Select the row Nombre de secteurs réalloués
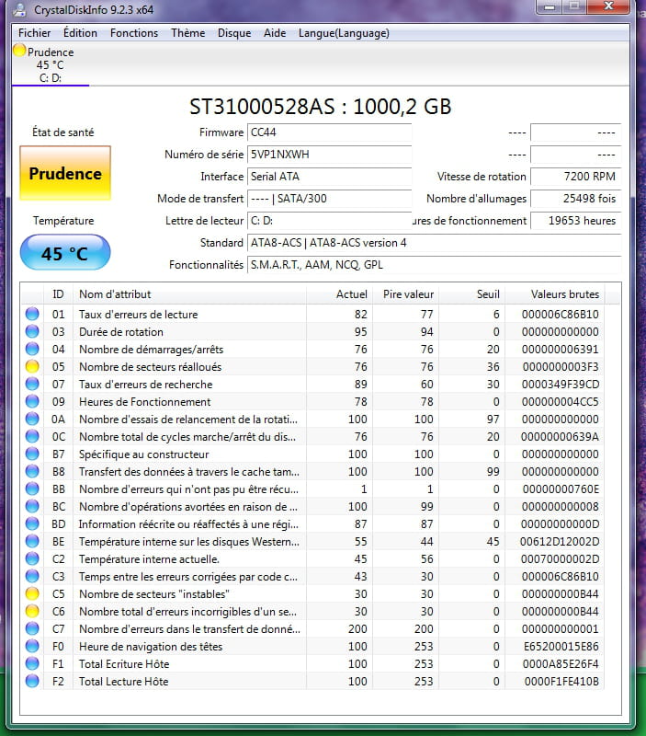Viewport: 646px width, 736px height. (x=312, y=366)
